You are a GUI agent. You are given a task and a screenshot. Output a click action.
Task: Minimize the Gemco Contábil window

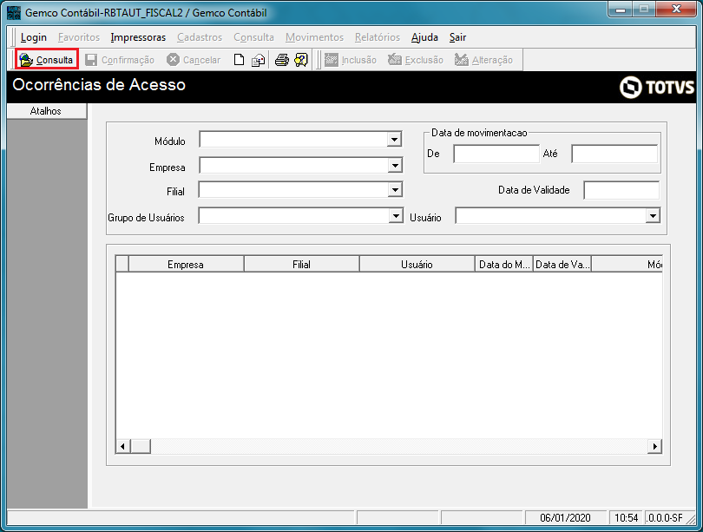coord(621,10)
